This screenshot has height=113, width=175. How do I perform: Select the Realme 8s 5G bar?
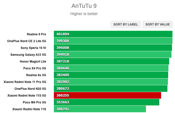pyautogui.click(x=111, y=75)
